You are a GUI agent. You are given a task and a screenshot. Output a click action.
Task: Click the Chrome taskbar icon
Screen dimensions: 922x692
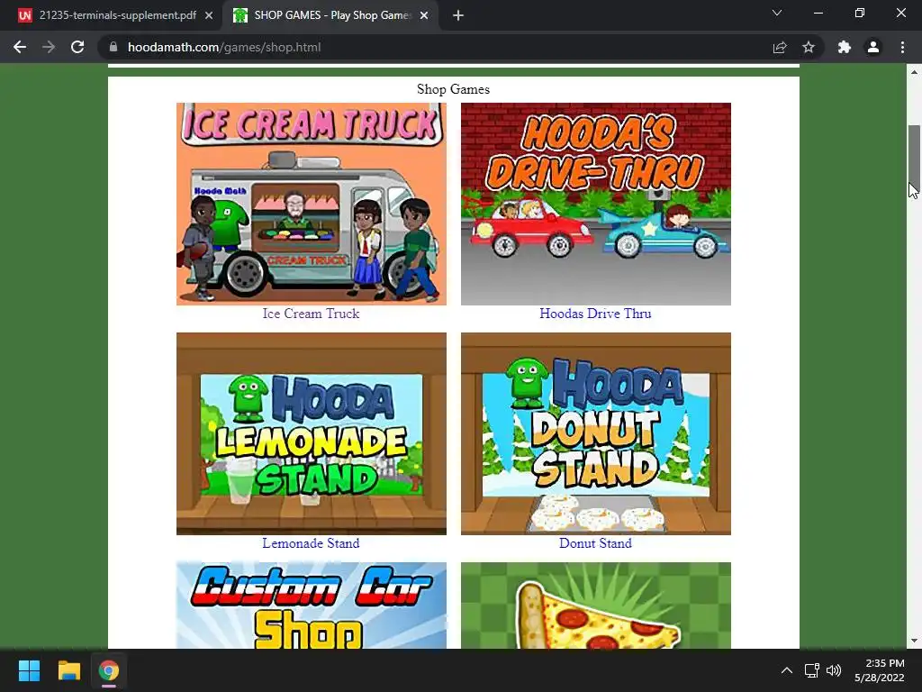click(x=109, y=670)
